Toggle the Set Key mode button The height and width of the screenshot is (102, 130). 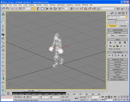[x=83, y=100]
